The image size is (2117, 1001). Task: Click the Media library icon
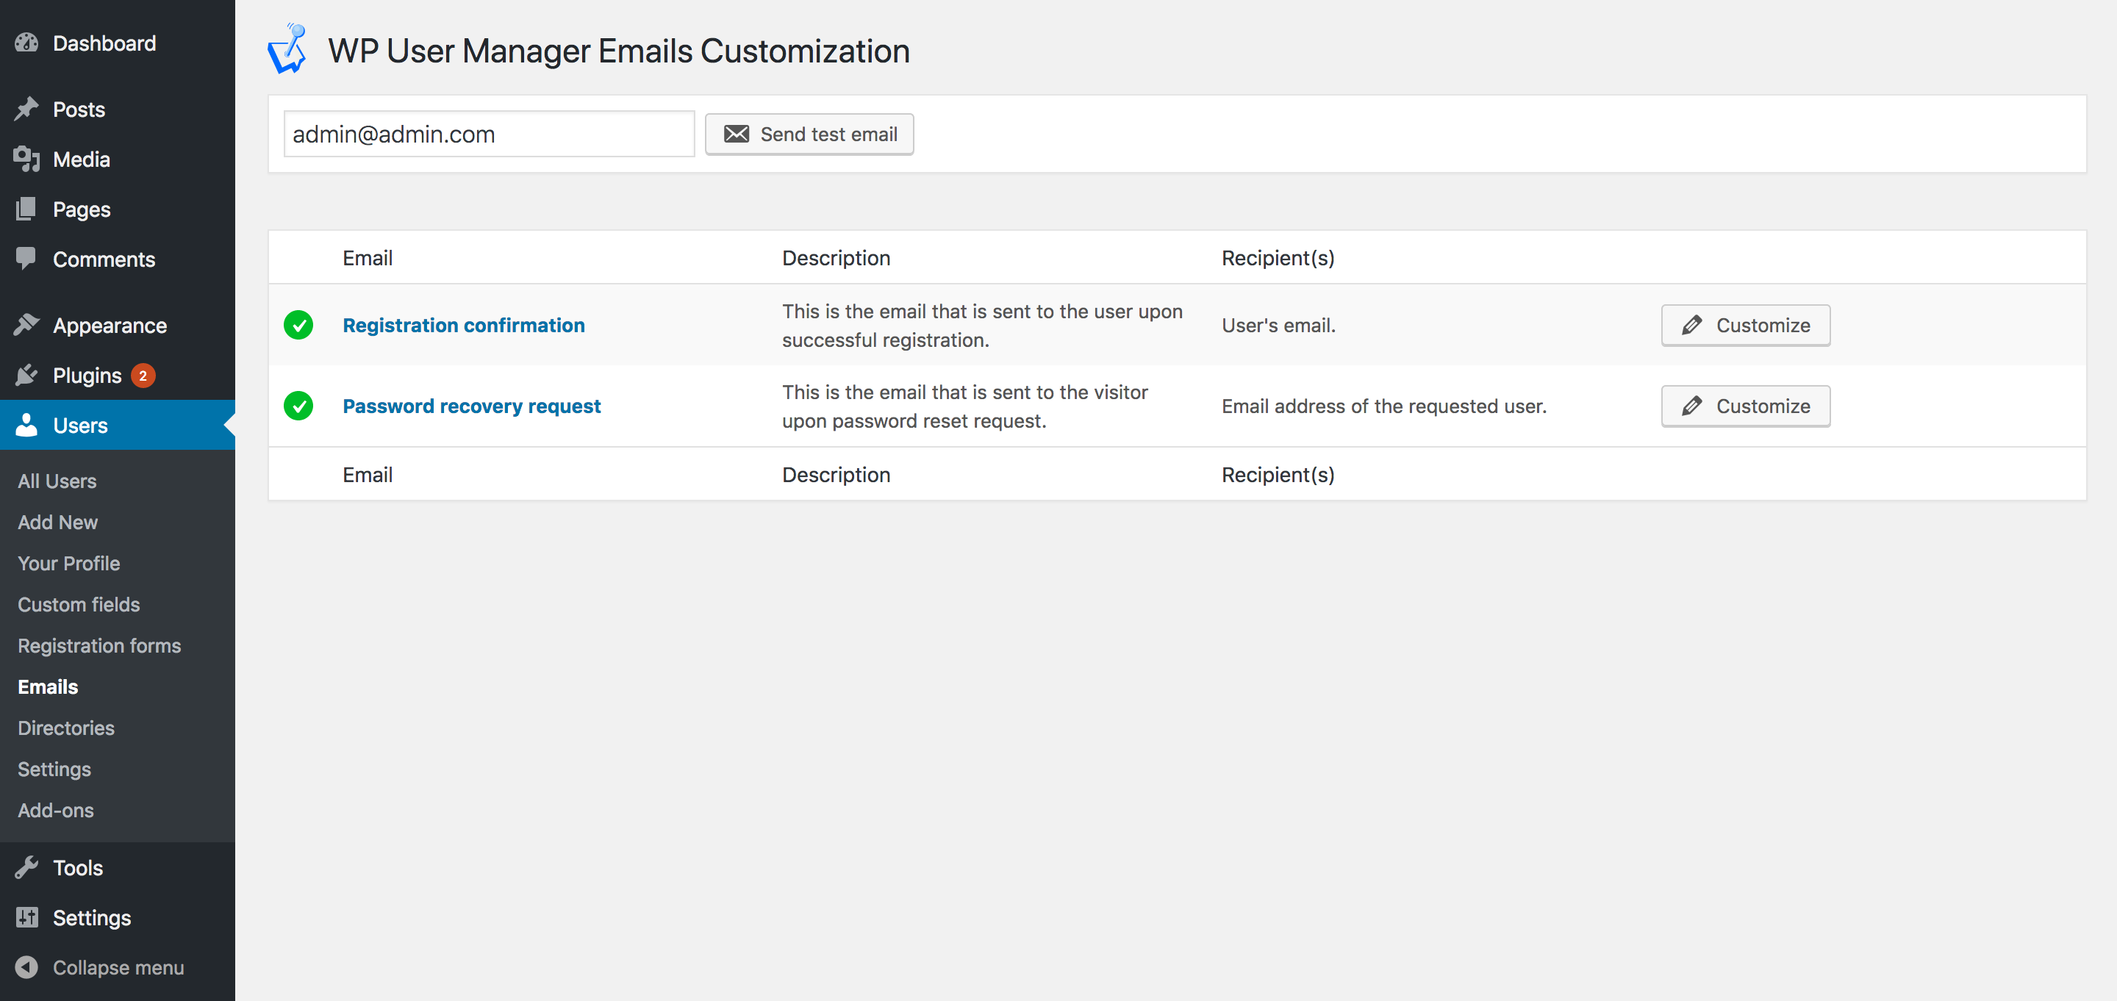(x=27, y=159)
